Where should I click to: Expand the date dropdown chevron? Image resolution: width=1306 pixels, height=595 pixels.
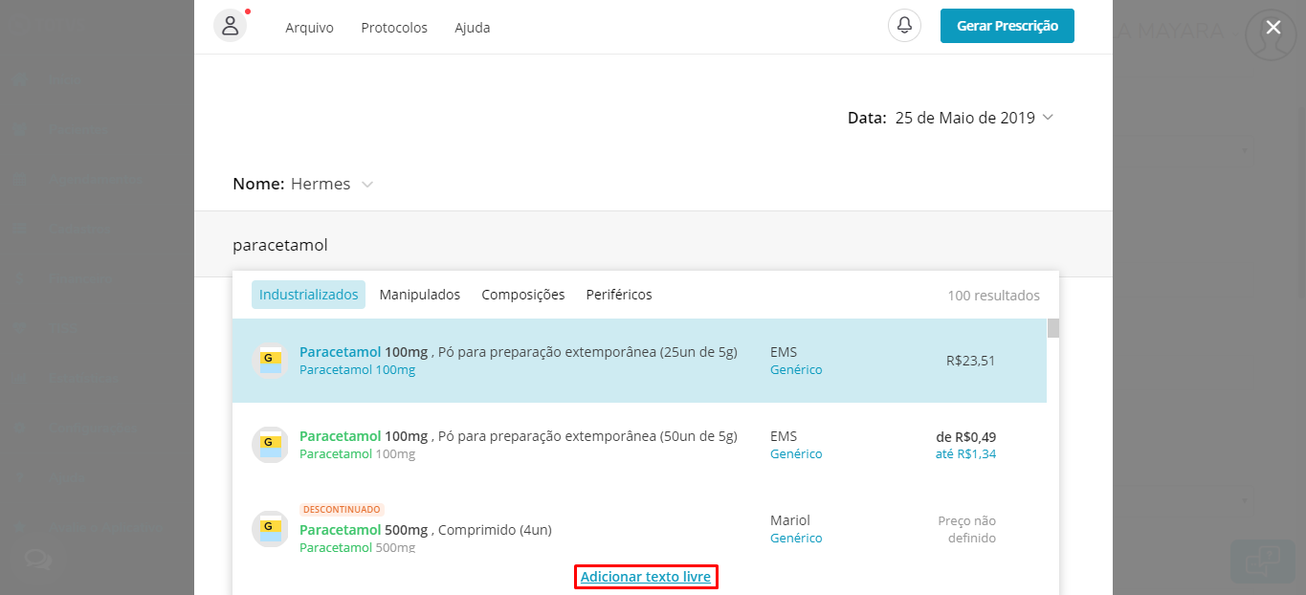[1048, 117]
